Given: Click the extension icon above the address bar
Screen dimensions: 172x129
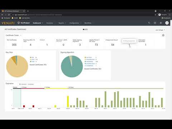Looking at the screenshot, I should tap(156, 11).
